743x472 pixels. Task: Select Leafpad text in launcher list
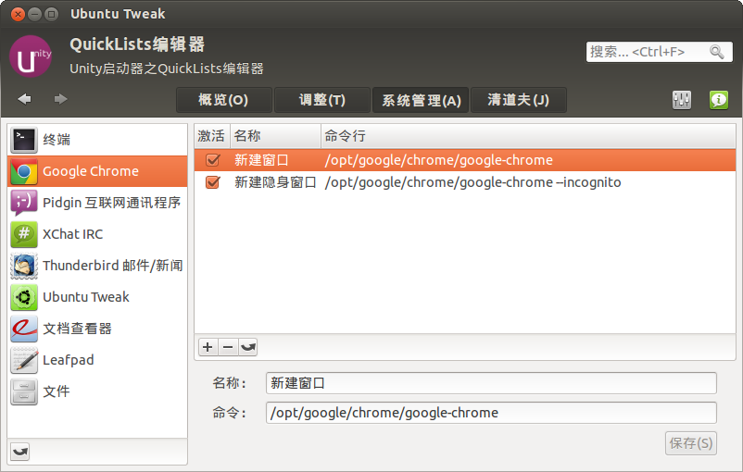pyautogui.click(x=69, y=360)
